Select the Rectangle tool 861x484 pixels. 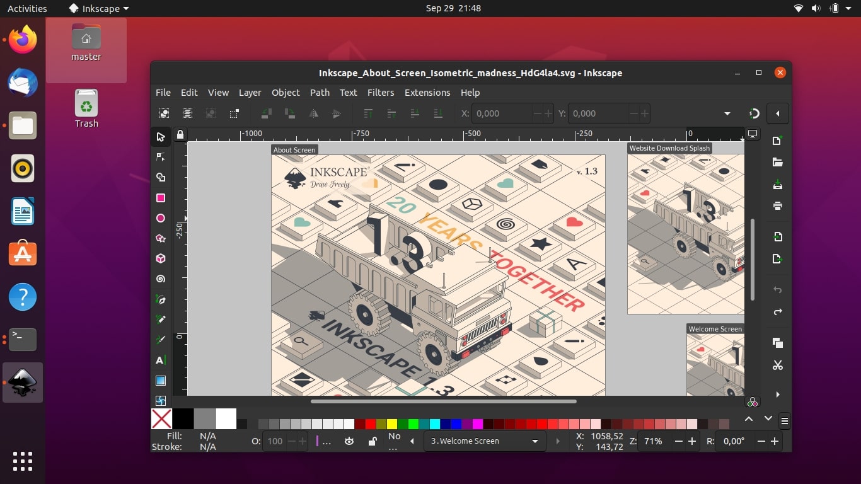[161, 198]
